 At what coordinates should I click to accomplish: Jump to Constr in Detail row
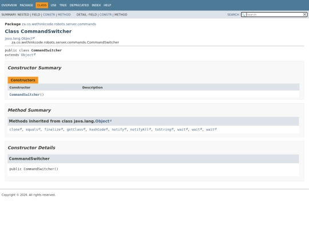(x=105, y=14)
